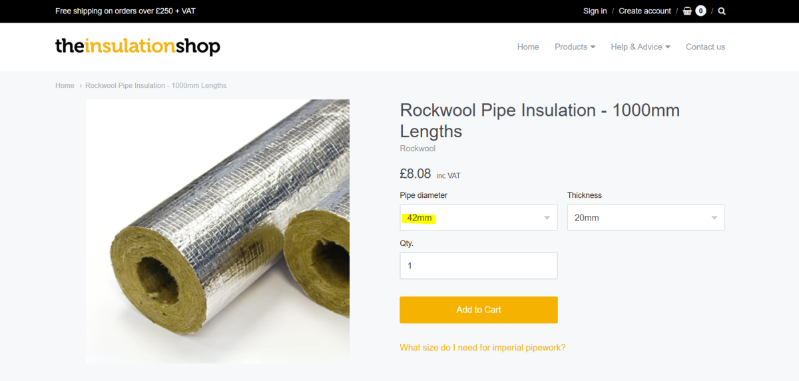
Task: Click the Rockwool brand name link
Action: tap(417, 149)
